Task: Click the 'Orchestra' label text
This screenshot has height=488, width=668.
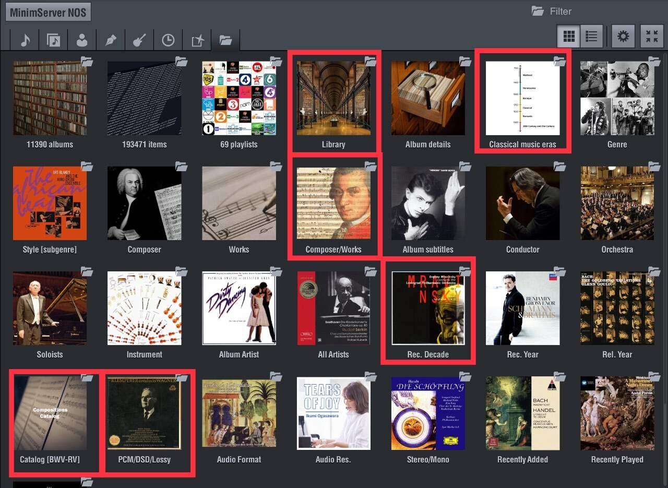Action: pyautogui.click(x=617, y=249)
